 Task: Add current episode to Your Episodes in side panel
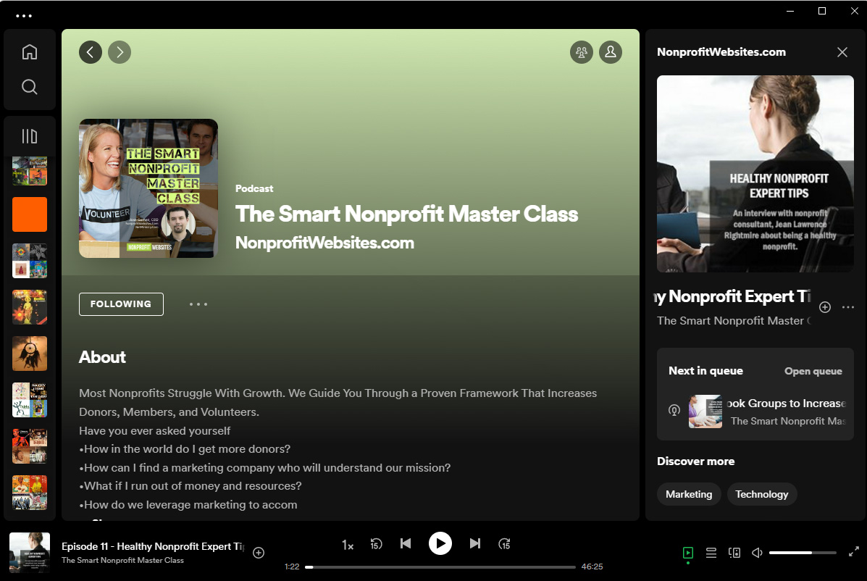click(825, 307)
